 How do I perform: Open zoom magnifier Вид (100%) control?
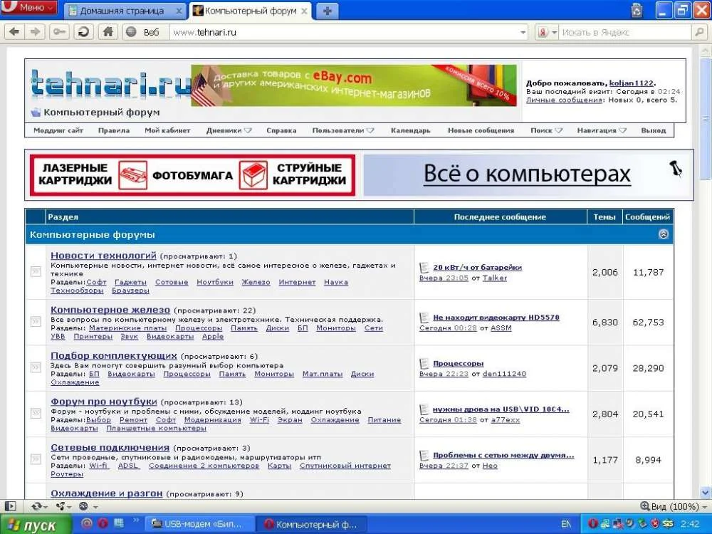point(674,506)
